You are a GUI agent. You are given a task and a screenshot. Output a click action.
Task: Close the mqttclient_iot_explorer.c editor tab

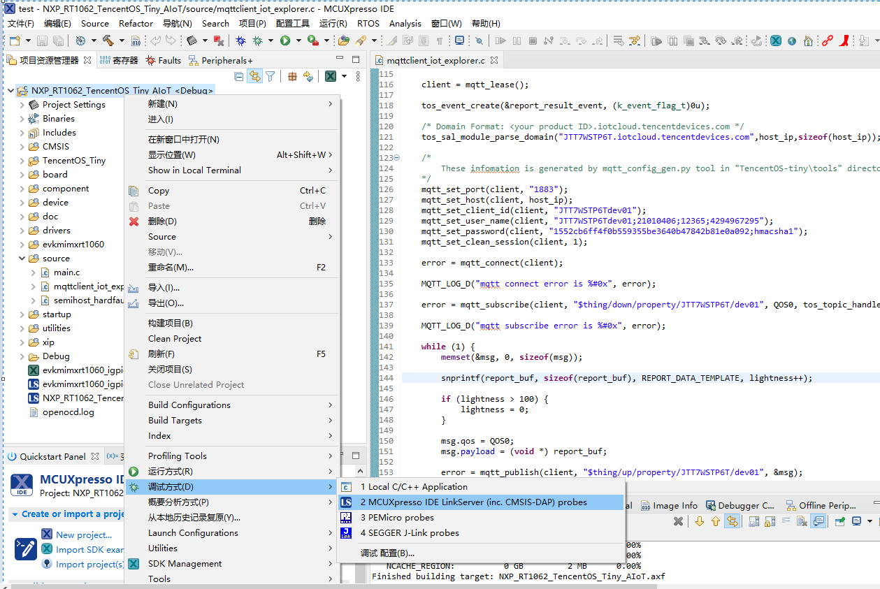point(493,61)
